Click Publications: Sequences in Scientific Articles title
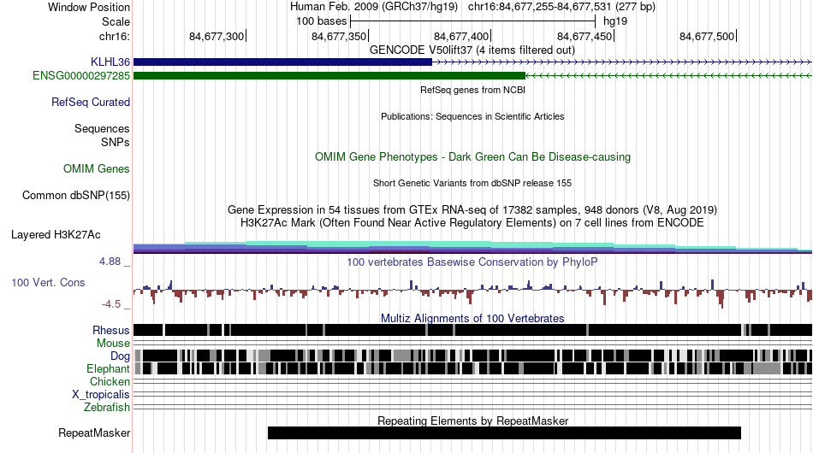Screen dimensions: 813x453 tap(472, 116)
